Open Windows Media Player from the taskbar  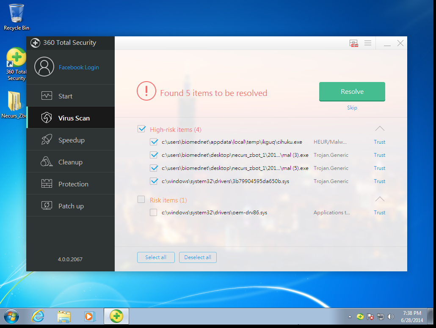[90, 316]
